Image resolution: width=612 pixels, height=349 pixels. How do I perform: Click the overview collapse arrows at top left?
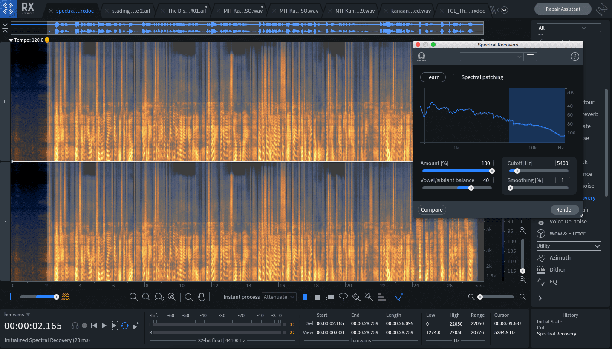tap(5, 28)
